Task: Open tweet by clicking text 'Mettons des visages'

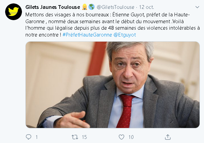Action: click(48, 15)
